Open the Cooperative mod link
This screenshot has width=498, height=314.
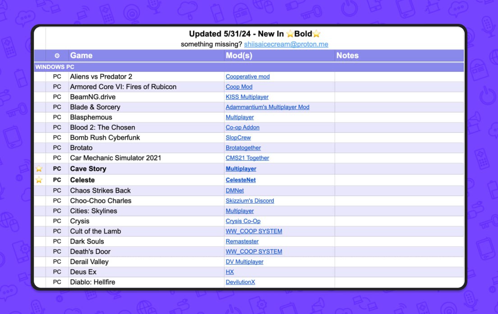pos(248,77)
